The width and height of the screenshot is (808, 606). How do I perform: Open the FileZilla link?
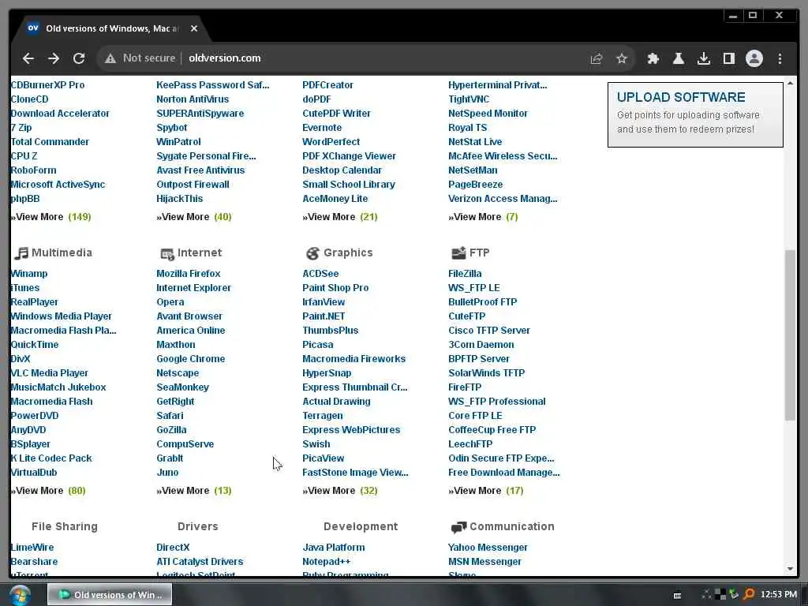465,274
